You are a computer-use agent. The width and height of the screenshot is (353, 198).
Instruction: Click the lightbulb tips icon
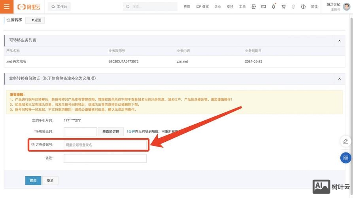pyautogui.click(x=293, y=7)
